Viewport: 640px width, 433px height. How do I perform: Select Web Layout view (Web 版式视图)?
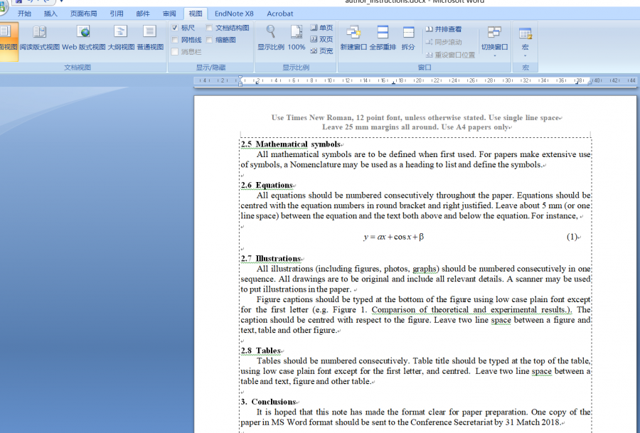[83, 38]
